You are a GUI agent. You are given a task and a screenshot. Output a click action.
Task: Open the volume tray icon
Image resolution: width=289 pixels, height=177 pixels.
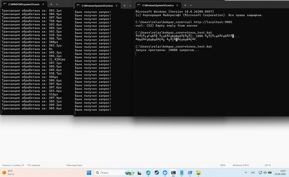click(x=265, y=173)
